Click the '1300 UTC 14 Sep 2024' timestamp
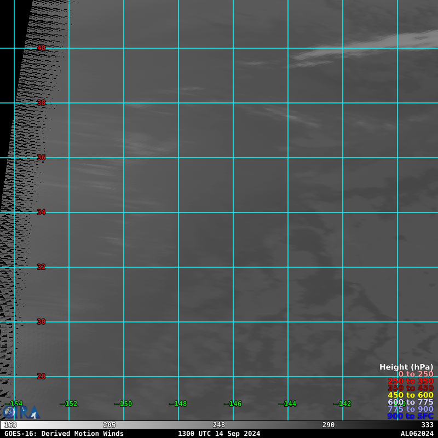The width and height of the screenshot is (438, 438). tap(219, 434)
